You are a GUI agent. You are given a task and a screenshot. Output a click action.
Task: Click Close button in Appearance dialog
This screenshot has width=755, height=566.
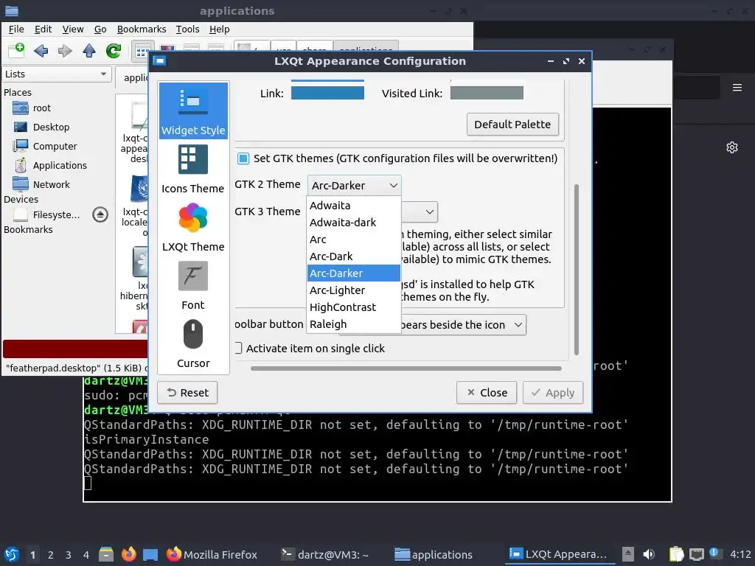(487, 393)
